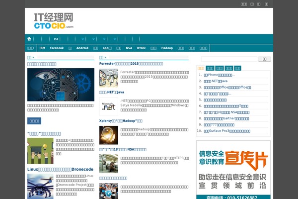This screenshot has width=298, height=199.
Task: Click the brain and gear featured image
Action: [x=61, y=85]
